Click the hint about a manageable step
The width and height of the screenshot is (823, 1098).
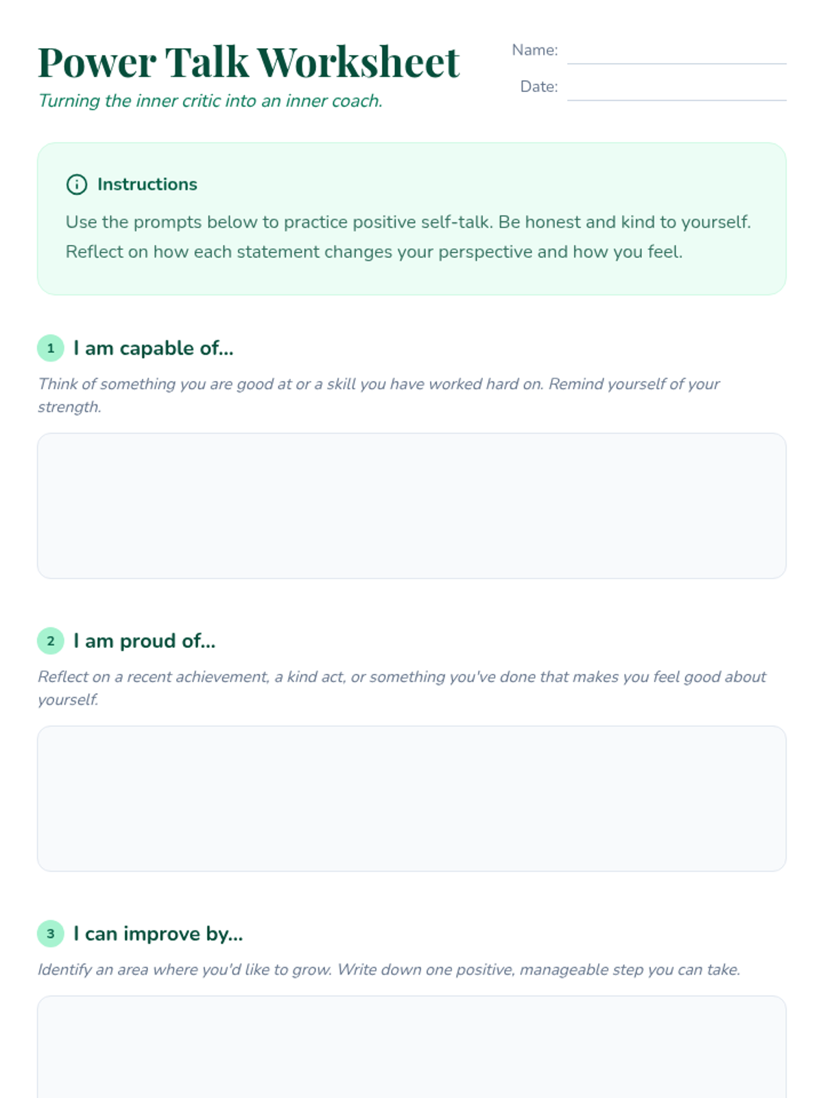(x=389, y=970)
